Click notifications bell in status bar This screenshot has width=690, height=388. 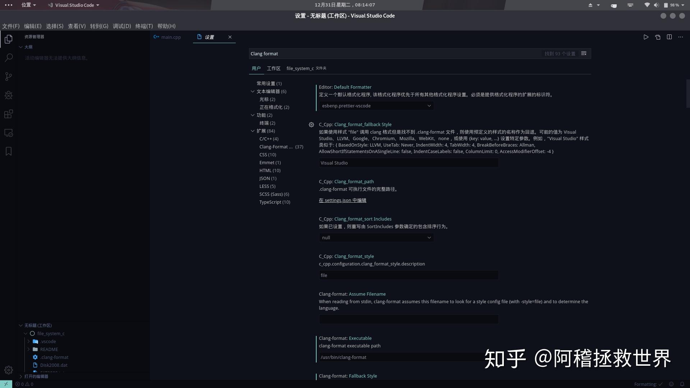click(682, 384)
